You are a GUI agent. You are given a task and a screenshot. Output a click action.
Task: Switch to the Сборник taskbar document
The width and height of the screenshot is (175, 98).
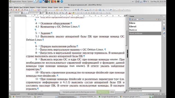tap(87, 97)
